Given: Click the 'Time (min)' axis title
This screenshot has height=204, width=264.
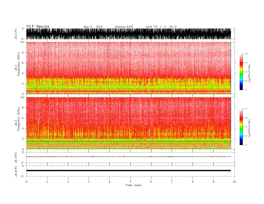Looking at the screenshot, I should point(133,185).
